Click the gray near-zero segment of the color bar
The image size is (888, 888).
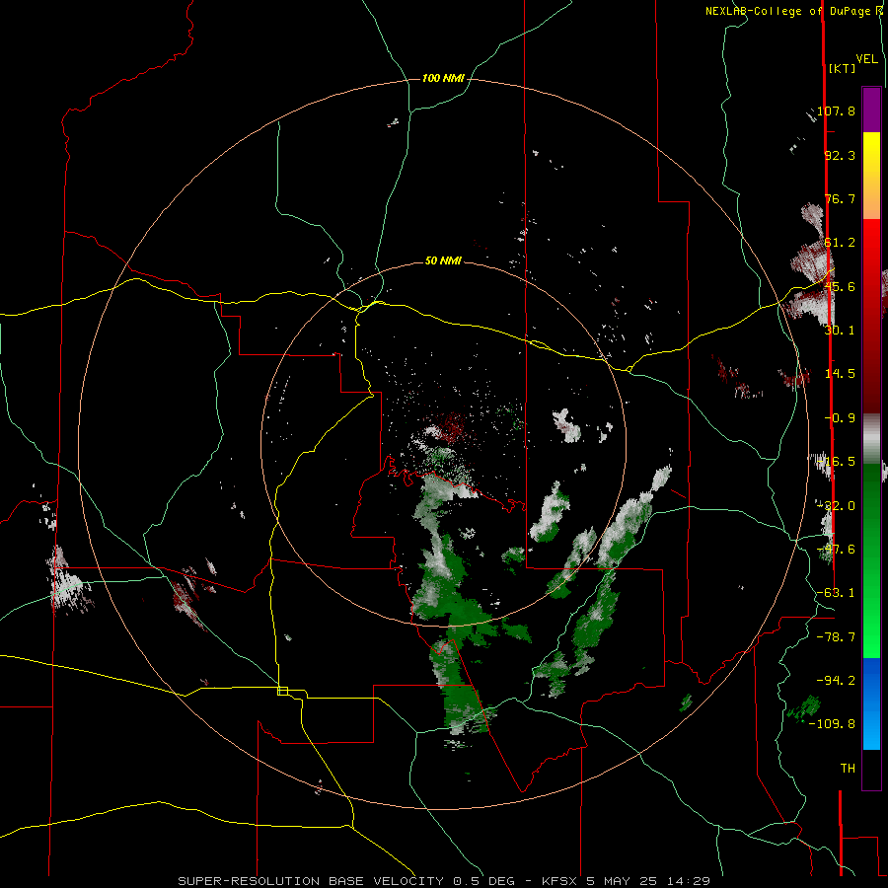[x=871, y=438]
